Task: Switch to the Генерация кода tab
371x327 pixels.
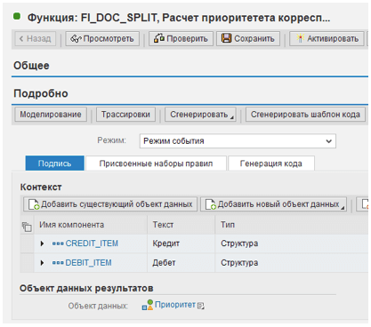Action: pos(271,163)
